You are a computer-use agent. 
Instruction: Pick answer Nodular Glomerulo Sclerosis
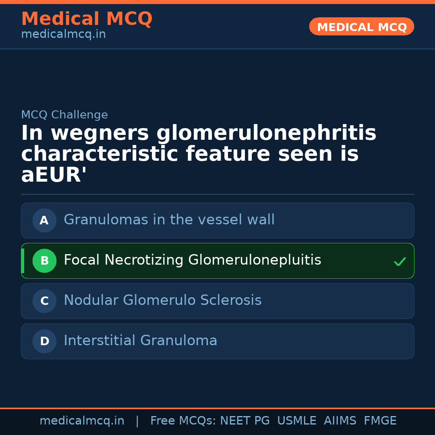(x=162, y=300)
